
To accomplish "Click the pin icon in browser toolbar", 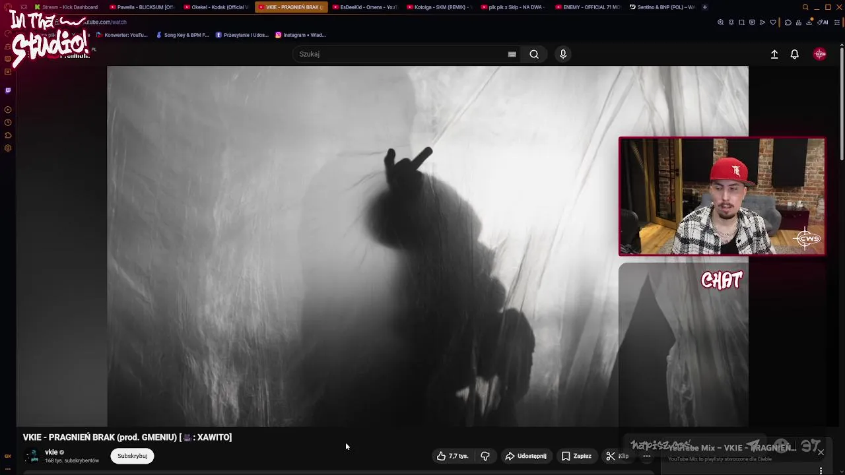I will pos(731,22).
